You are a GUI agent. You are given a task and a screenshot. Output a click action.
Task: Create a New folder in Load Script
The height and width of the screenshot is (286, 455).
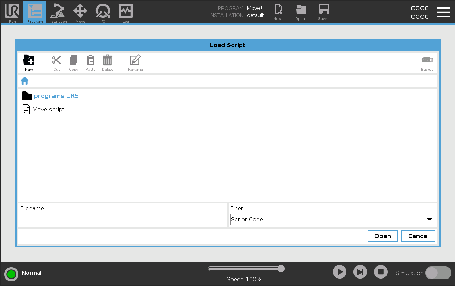[x=29, y=63]
